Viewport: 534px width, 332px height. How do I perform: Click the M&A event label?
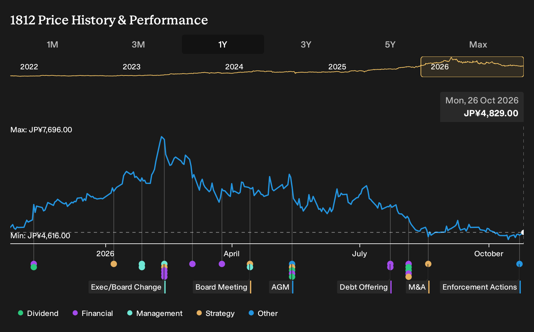pyautogui.click(x=418, y=287)
